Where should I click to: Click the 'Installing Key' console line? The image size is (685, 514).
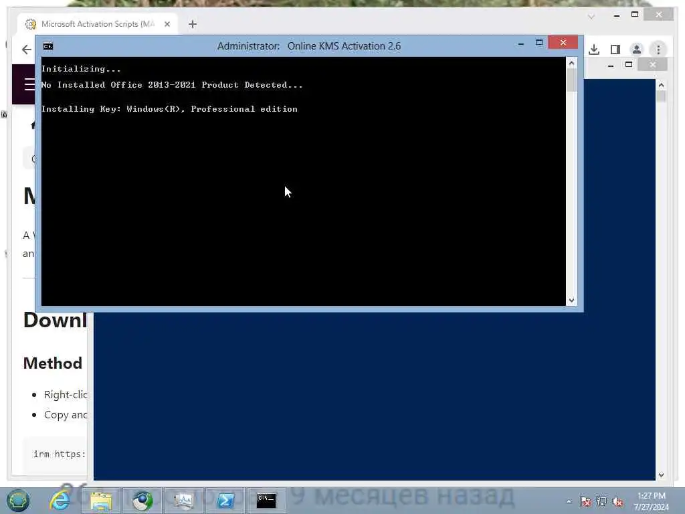(x=169, y=109)
